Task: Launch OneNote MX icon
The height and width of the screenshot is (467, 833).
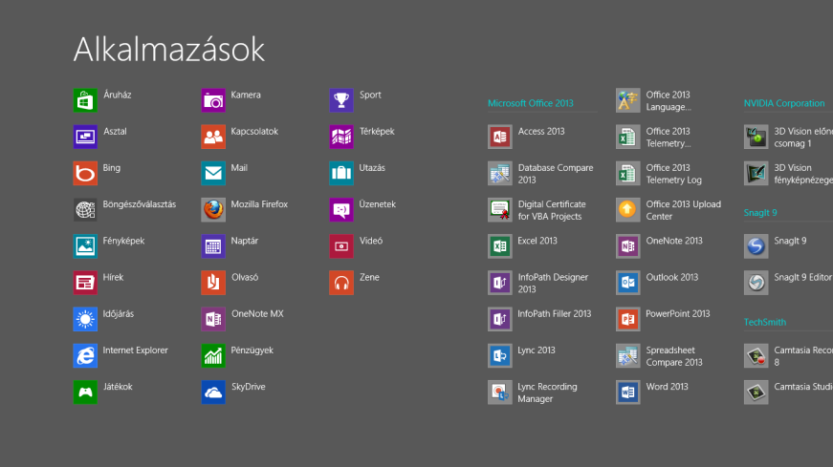Action: pos(213,320)
